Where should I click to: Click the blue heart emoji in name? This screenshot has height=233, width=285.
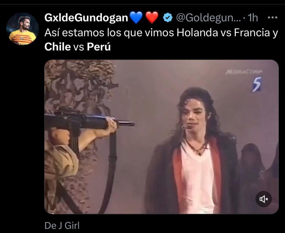coord(136,18)
